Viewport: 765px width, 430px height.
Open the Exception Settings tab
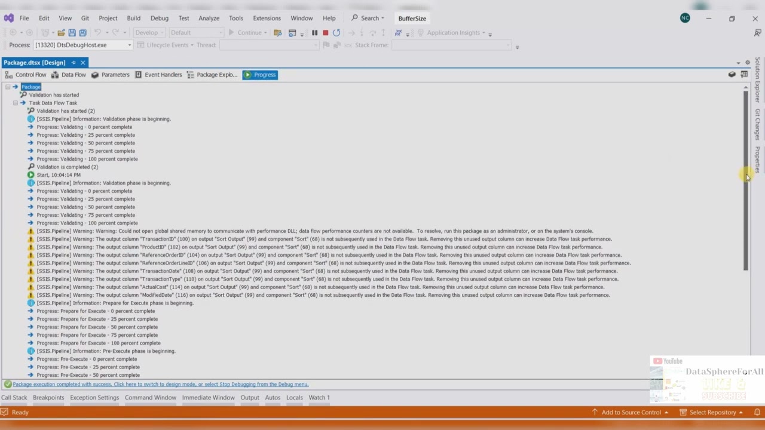(x=94, y=398)
